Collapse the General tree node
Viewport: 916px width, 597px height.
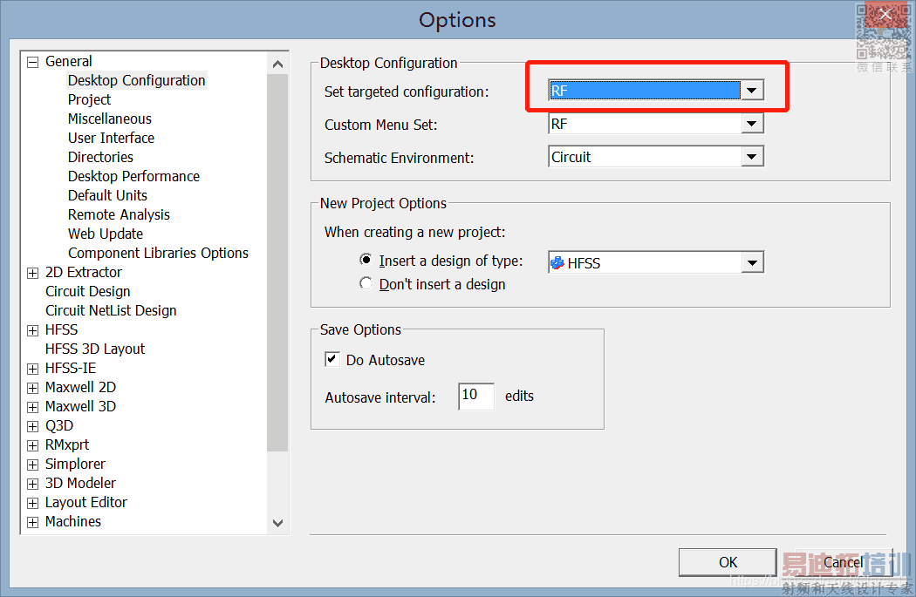click(33, 62)
